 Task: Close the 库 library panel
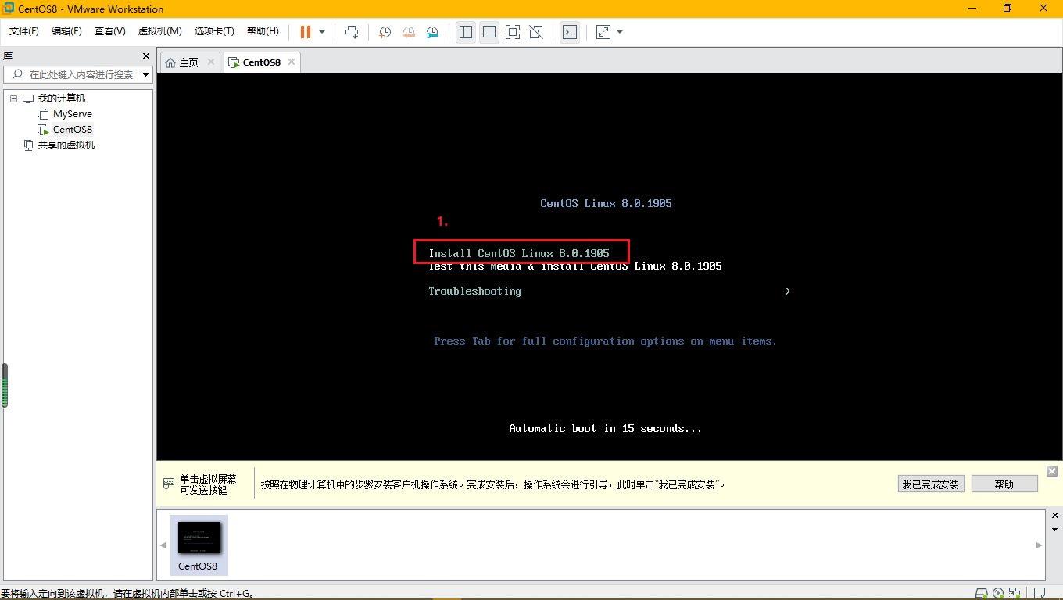tap(145, 55)
